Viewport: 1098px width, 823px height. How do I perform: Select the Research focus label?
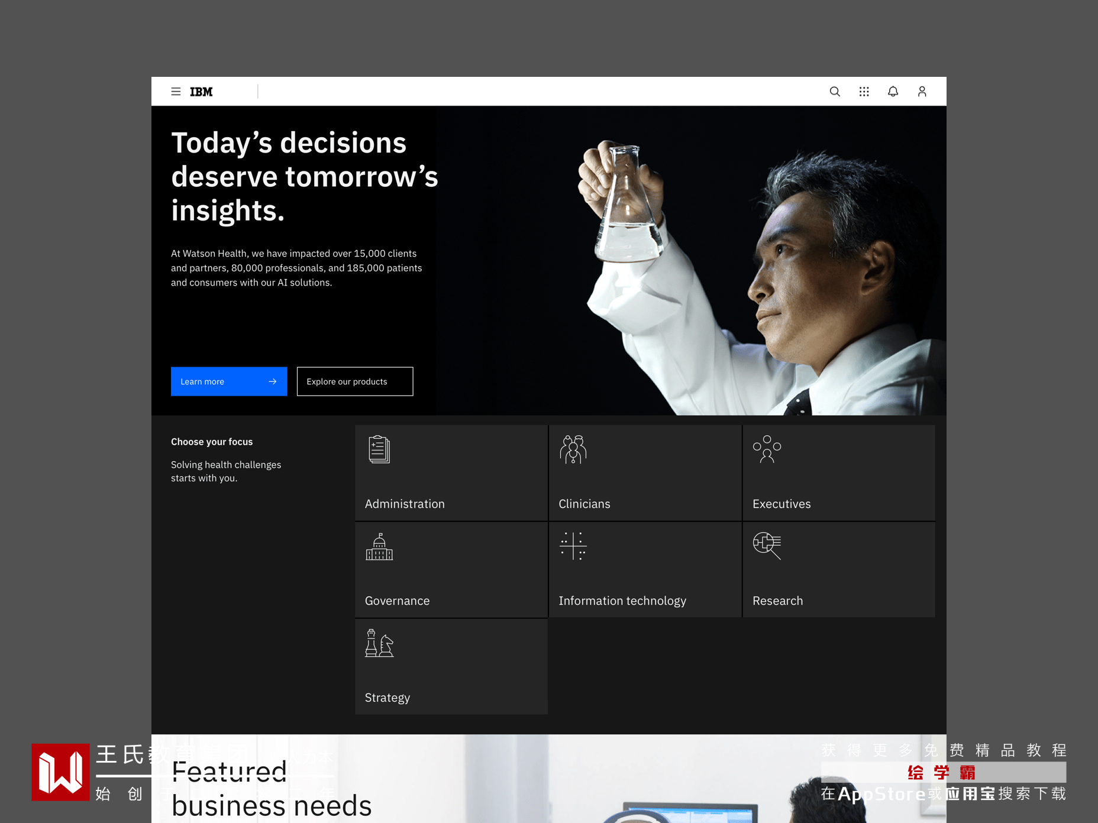coord(778,601)
